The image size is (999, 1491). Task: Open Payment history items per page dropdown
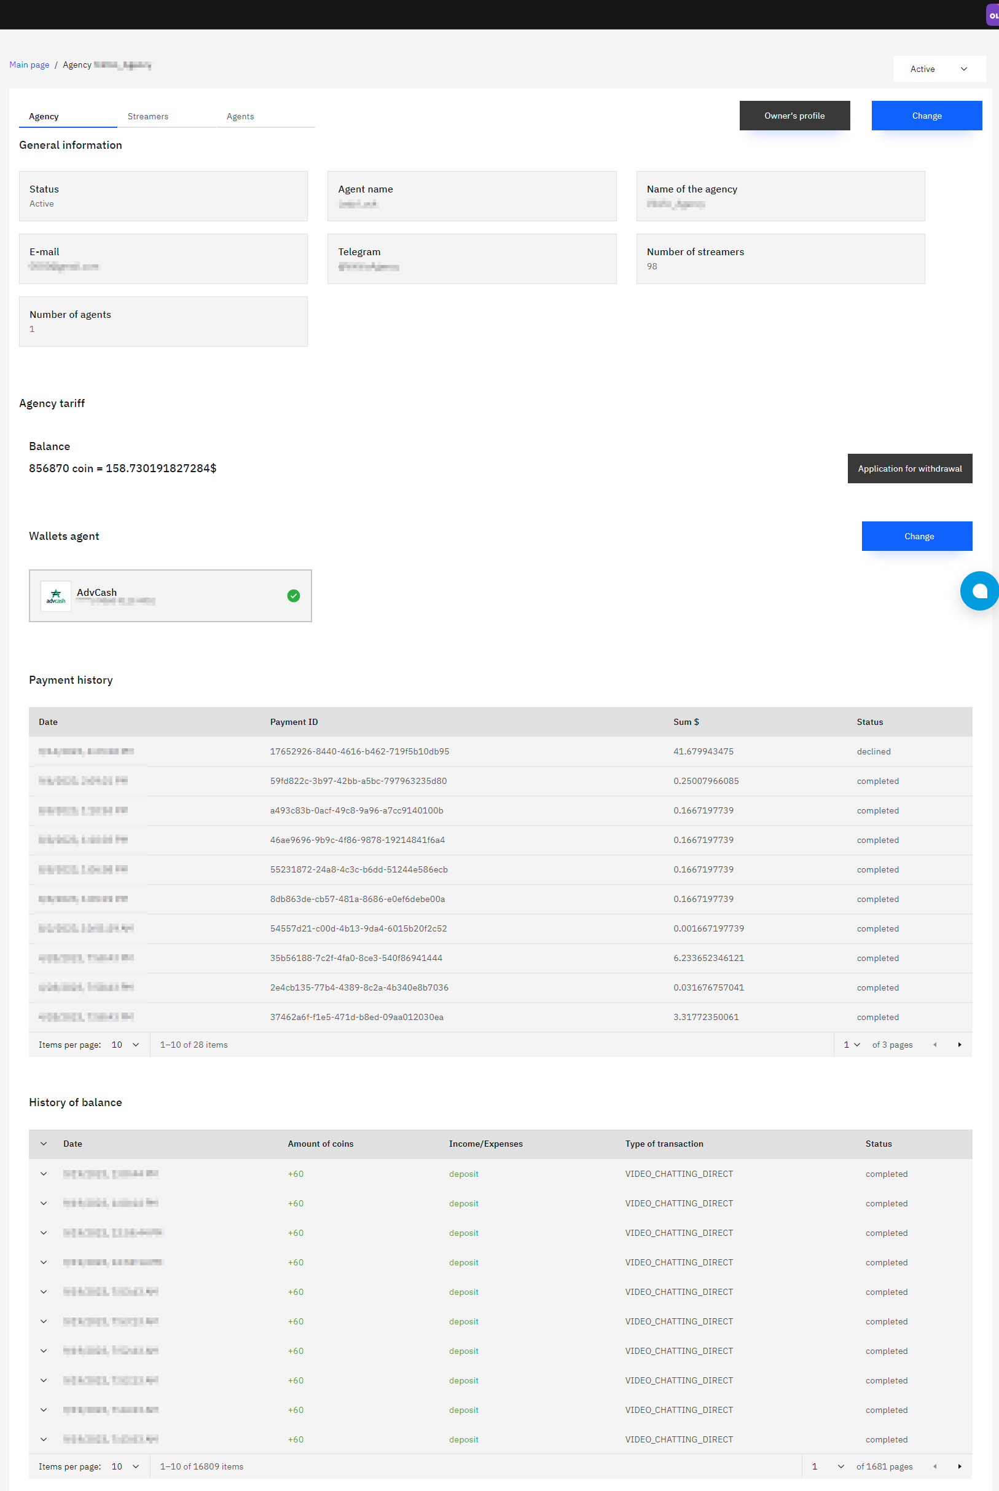pos(125,1044)
